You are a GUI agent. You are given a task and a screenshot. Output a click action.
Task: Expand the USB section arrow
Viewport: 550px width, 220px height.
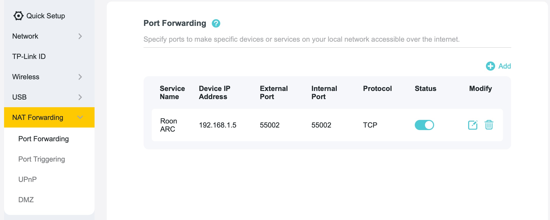pos(80,97)
